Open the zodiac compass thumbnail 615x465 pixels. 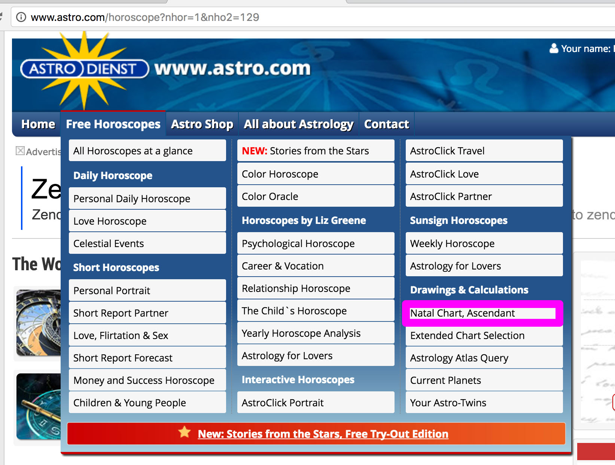39,406
